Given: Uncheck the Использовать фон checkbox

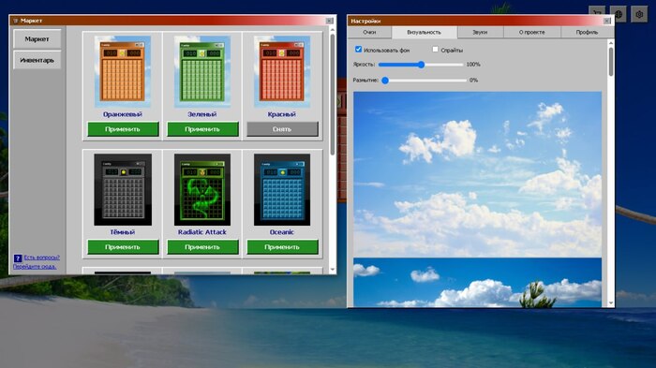Looking at the screenshot, I should pos(359,50).
